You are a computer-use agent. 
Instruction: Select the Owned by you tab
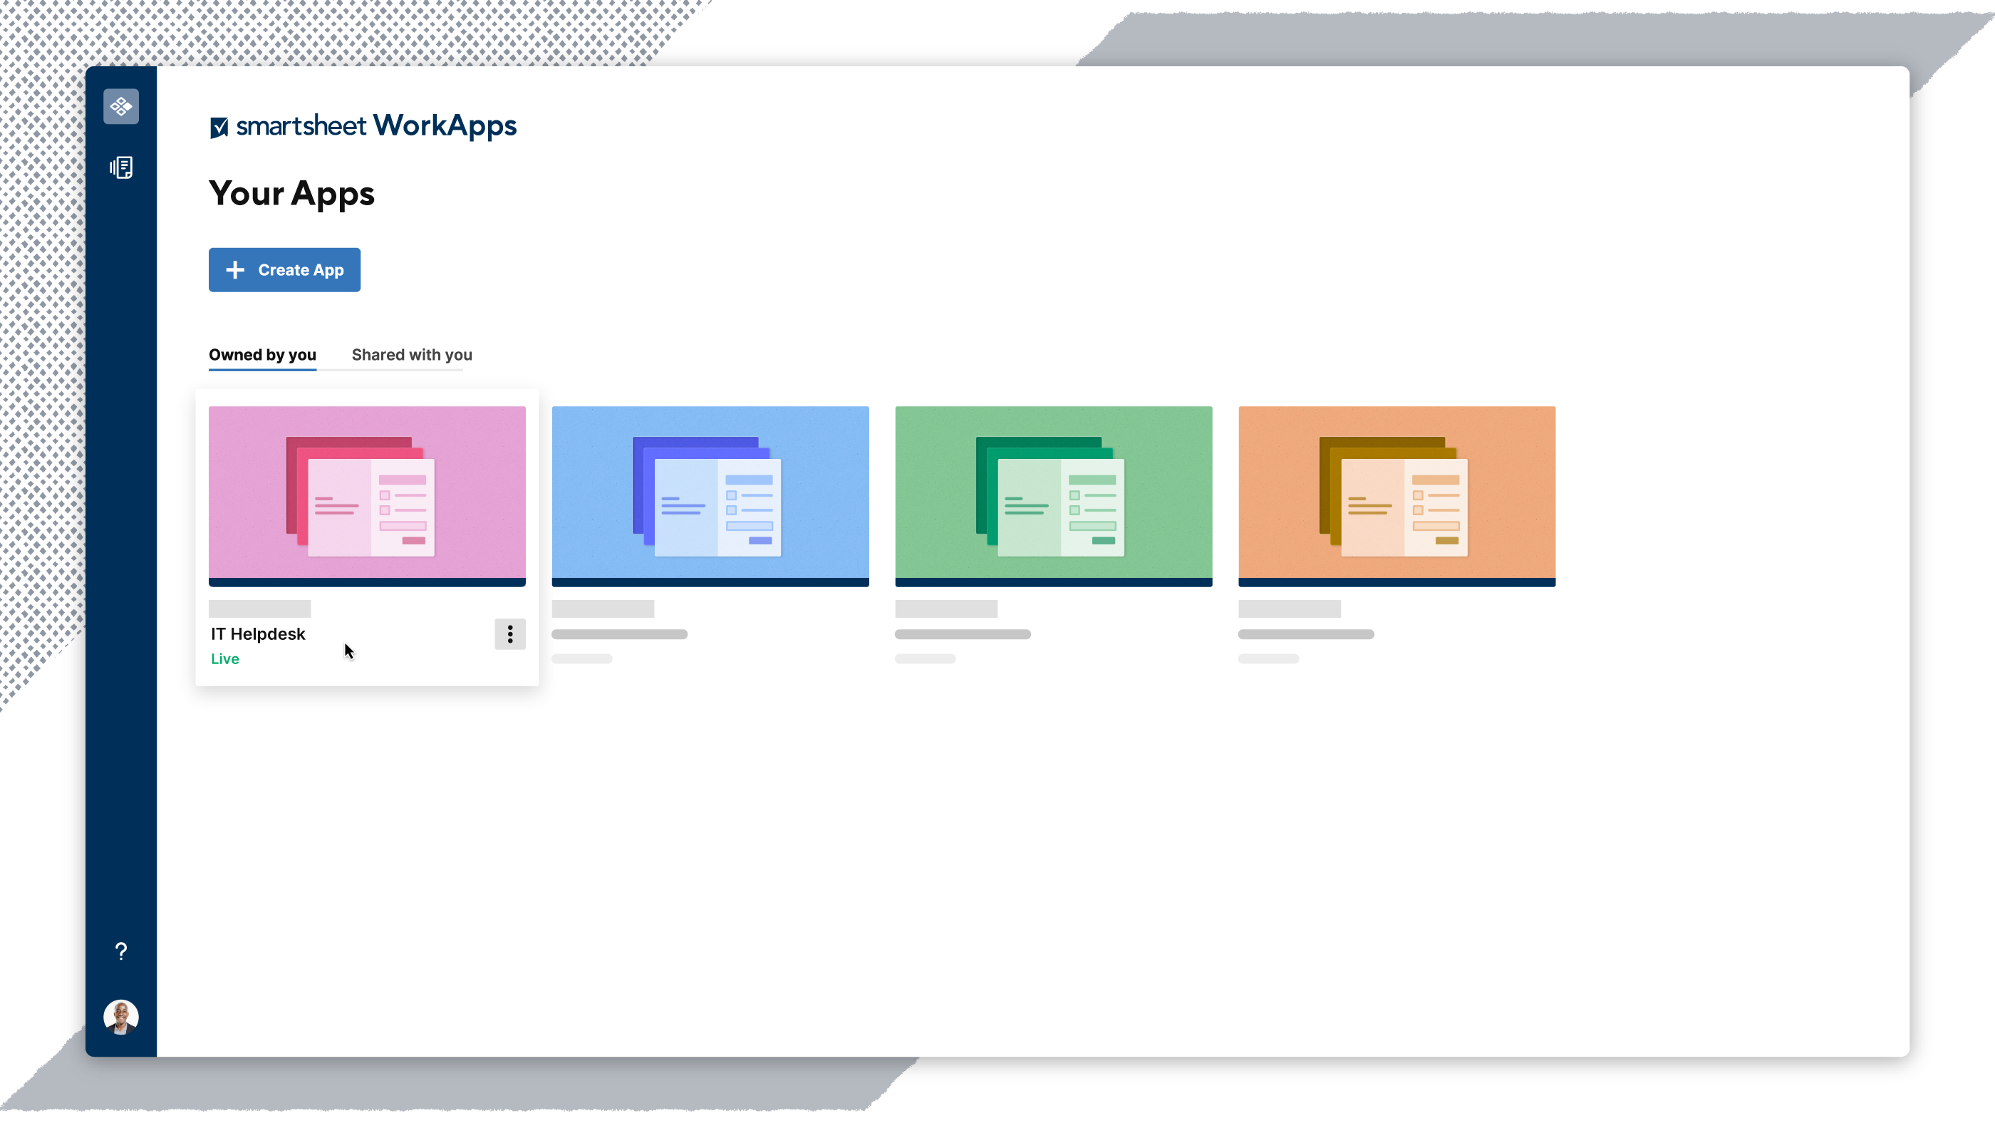click(261, 355)
